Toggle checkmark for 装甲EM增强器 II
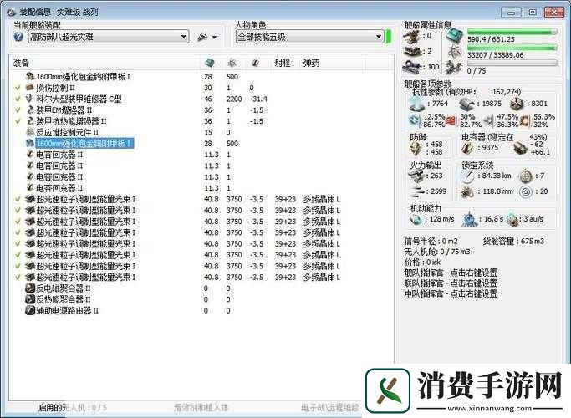This screenshot has width=571, height=418. coord(18,110)
